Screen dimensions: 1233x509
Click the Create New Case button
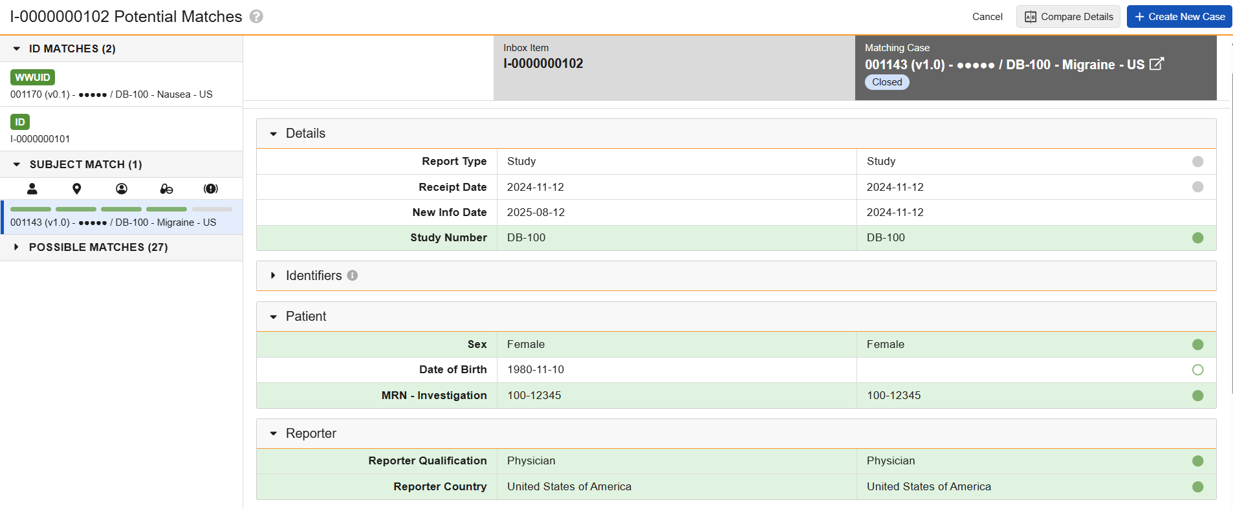tap(1179, 17)
